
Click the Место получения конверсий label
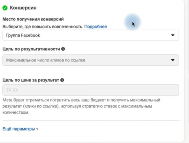point(33,19)
